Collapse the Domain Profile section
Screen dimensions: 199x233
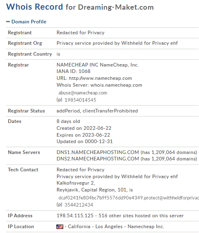(8, 22)
